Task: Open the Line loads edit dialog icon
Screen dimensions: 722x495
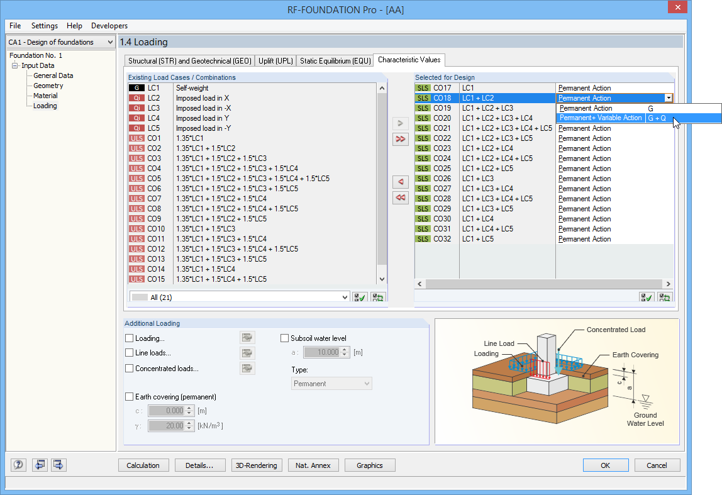Action: [x=247, y=353]
